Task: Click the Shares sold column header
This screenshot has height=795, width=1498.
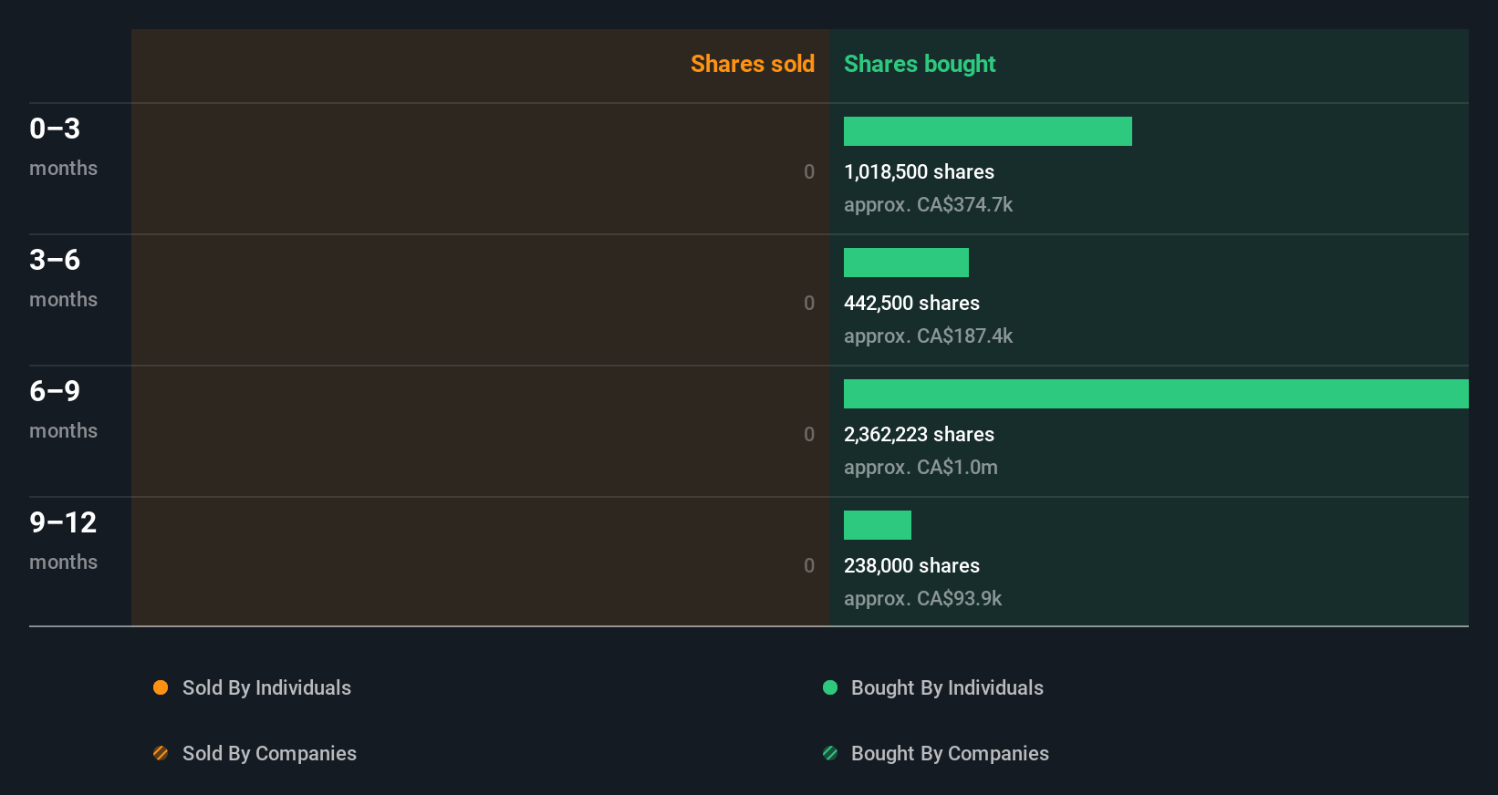Action: coord(753,64)
